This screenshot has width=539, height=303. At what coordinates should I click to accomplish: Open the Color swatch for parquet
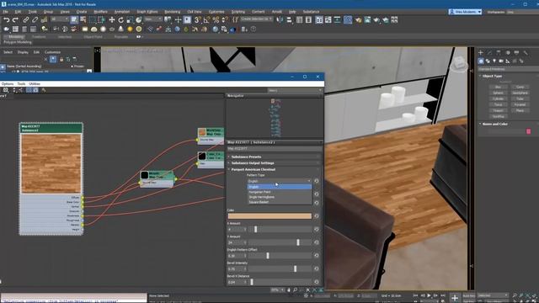pyautogui.click(x=269, y=216)
